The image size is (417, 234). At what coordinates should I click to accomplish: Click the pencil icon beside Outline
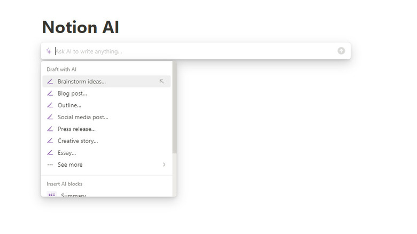click(50, 105)
